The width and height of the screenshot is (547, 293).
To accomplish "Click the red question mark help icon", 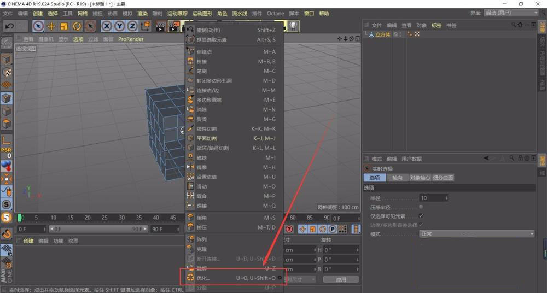I will [289, 229].
